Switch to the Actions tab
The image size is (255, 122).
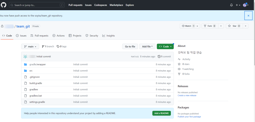58,36
